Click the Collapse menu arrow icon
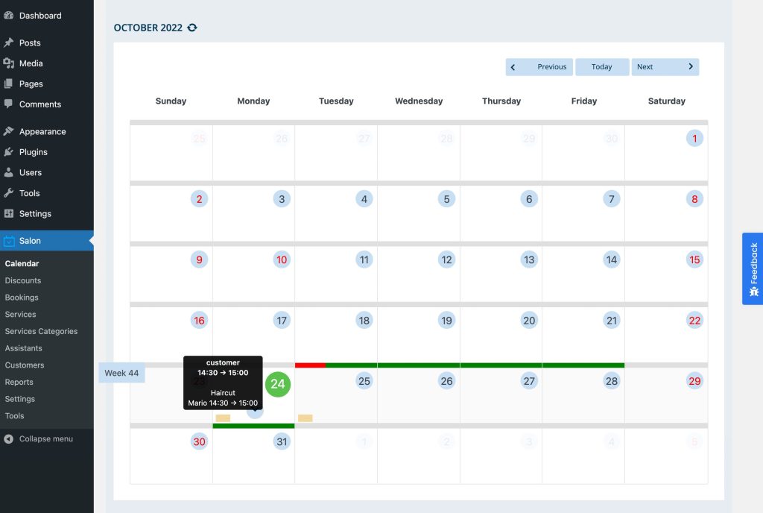This screenshot has width=763, height=513. tap(9, 439)
